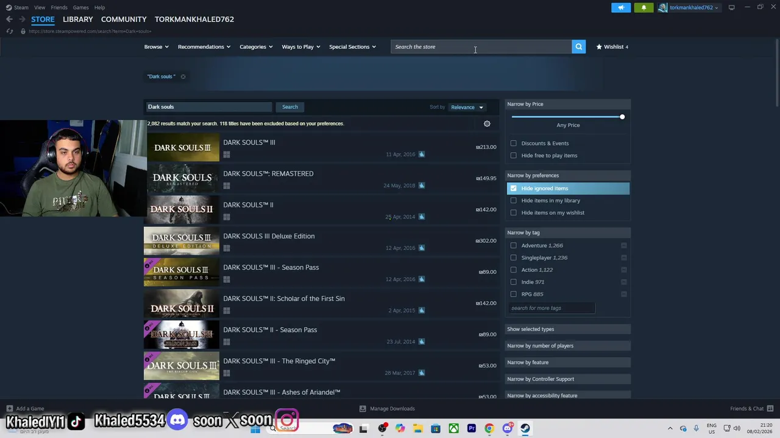
Task: Expand the Show selected types section
Action: coord(568,329)
